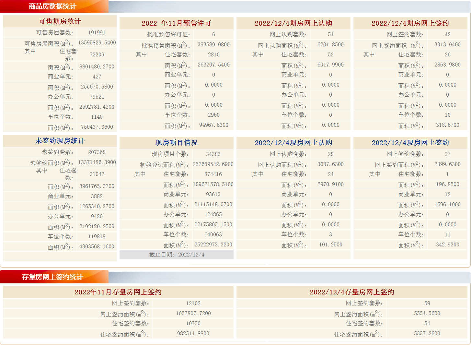Click the value 5554.5600
The height and width of the screenshot is (345, 471).
point(427,313)
